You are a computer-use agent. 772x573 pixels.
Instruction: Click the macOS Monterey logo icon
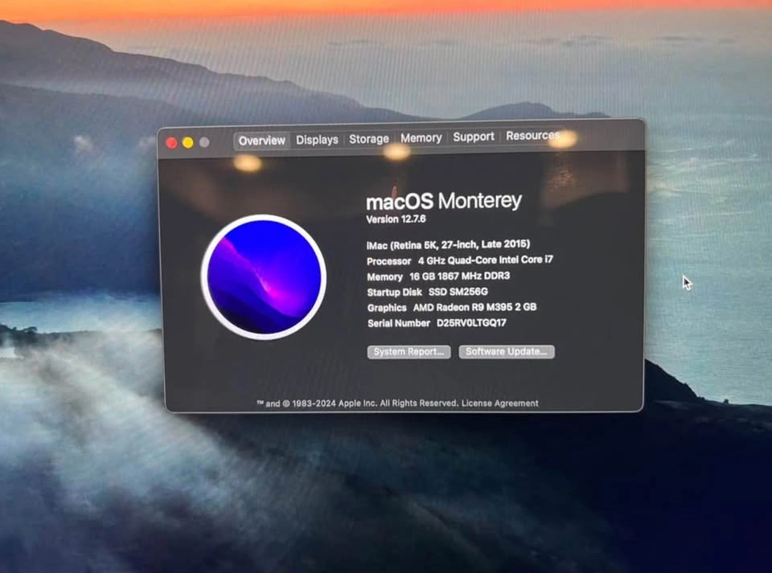click(264, 277)
